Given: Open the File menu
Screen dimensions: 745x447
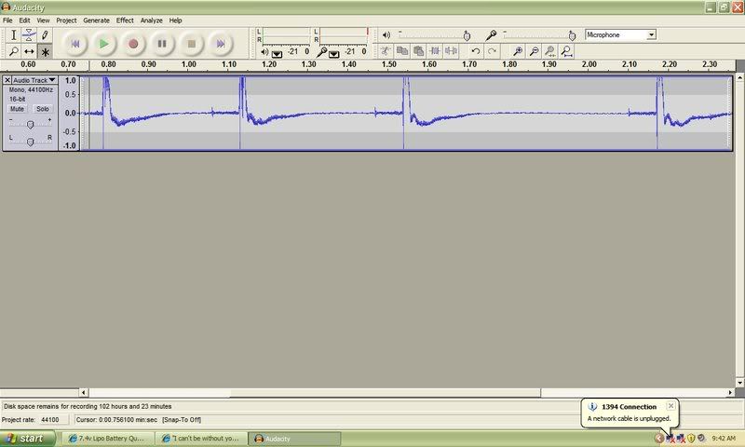Looking at the screenshot, I should tap(7, 20).
